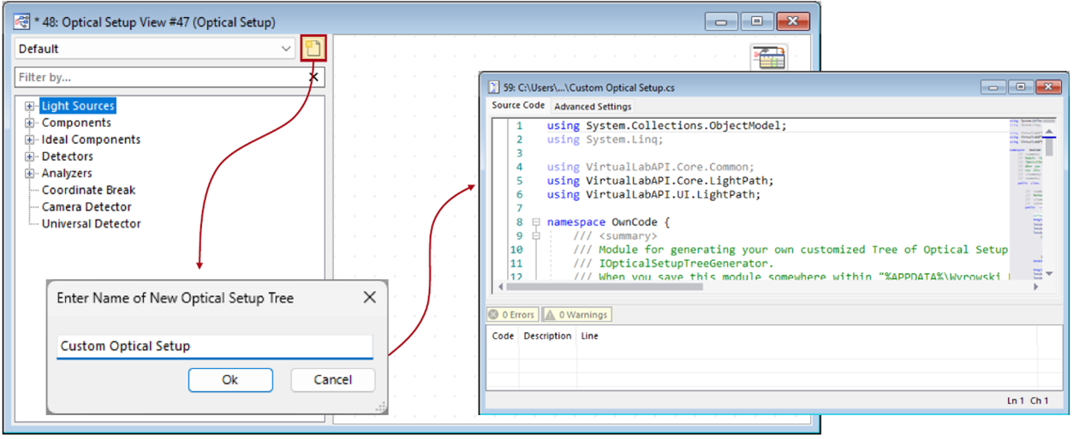Click the code editor window file icon
This screenshot has width=1073, height=439.
[x=493, y=87]
